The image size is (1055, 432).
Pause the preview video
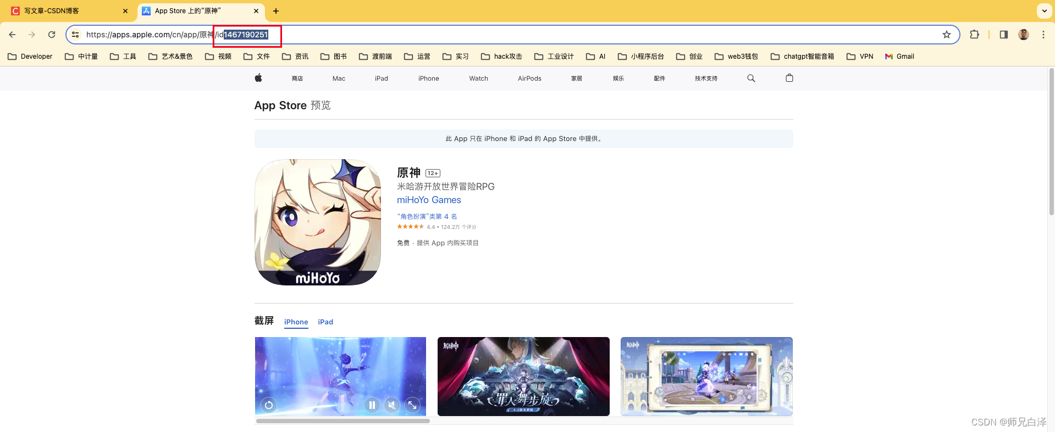pos(372,405)
